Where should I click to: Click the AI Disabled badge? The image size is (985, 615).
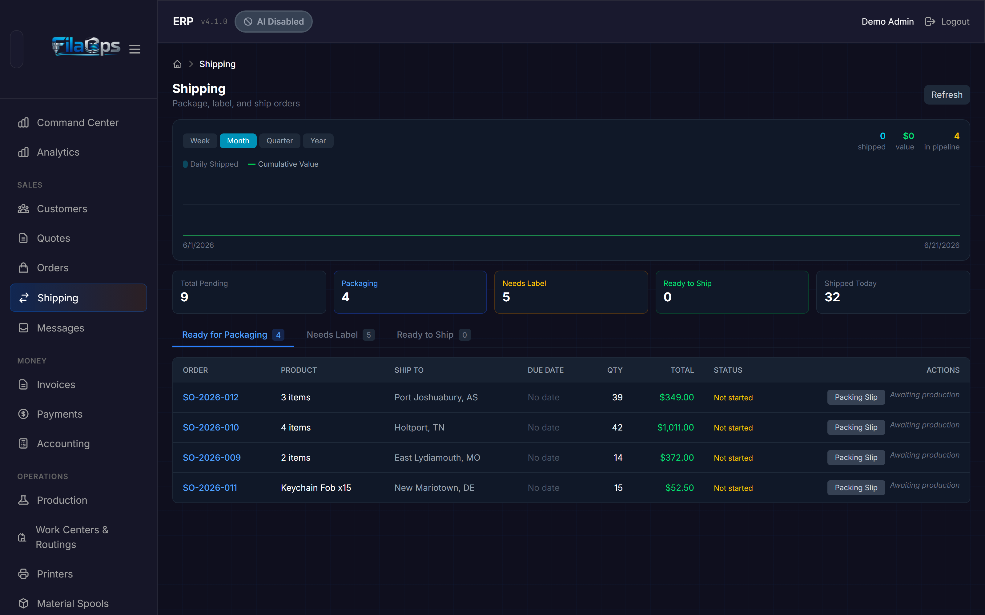point(274,22)
